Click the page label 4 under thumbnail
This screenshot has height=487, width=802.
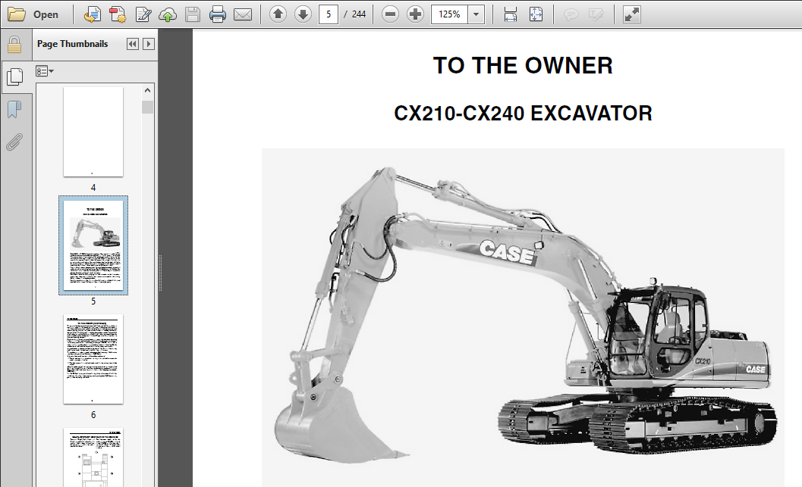pyautogui.click(x=93, y=187)
